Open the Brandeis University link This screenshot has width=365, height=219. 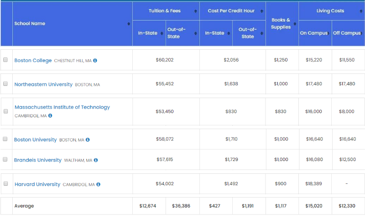pyautogui.click(x=38, y=160)
